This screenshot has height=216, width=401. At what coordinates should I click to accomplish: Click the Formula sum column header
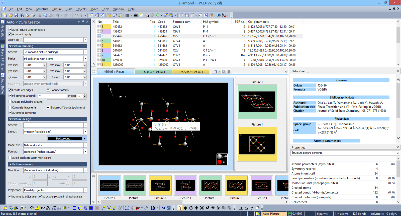tap(181, 22)
